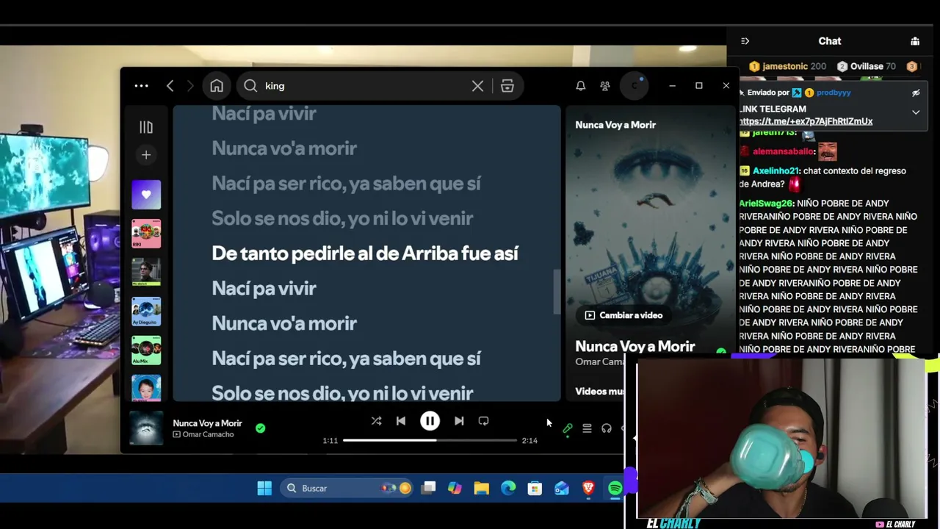Open the RIKI playlist thumbnail
The image size is (940, 529).
click(x=146, y=234)
